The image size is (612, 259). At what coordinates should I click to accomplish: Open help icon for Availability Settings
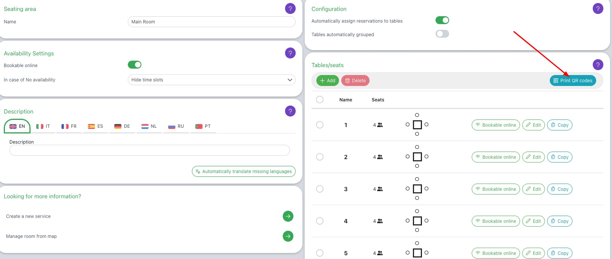click(290, 53)
